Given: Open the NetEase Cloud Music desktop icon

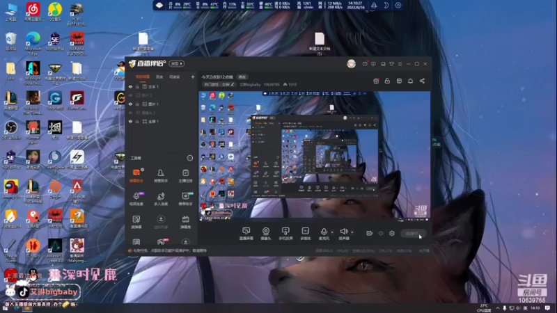Looking at the screenshot, I should click(33, 11).
